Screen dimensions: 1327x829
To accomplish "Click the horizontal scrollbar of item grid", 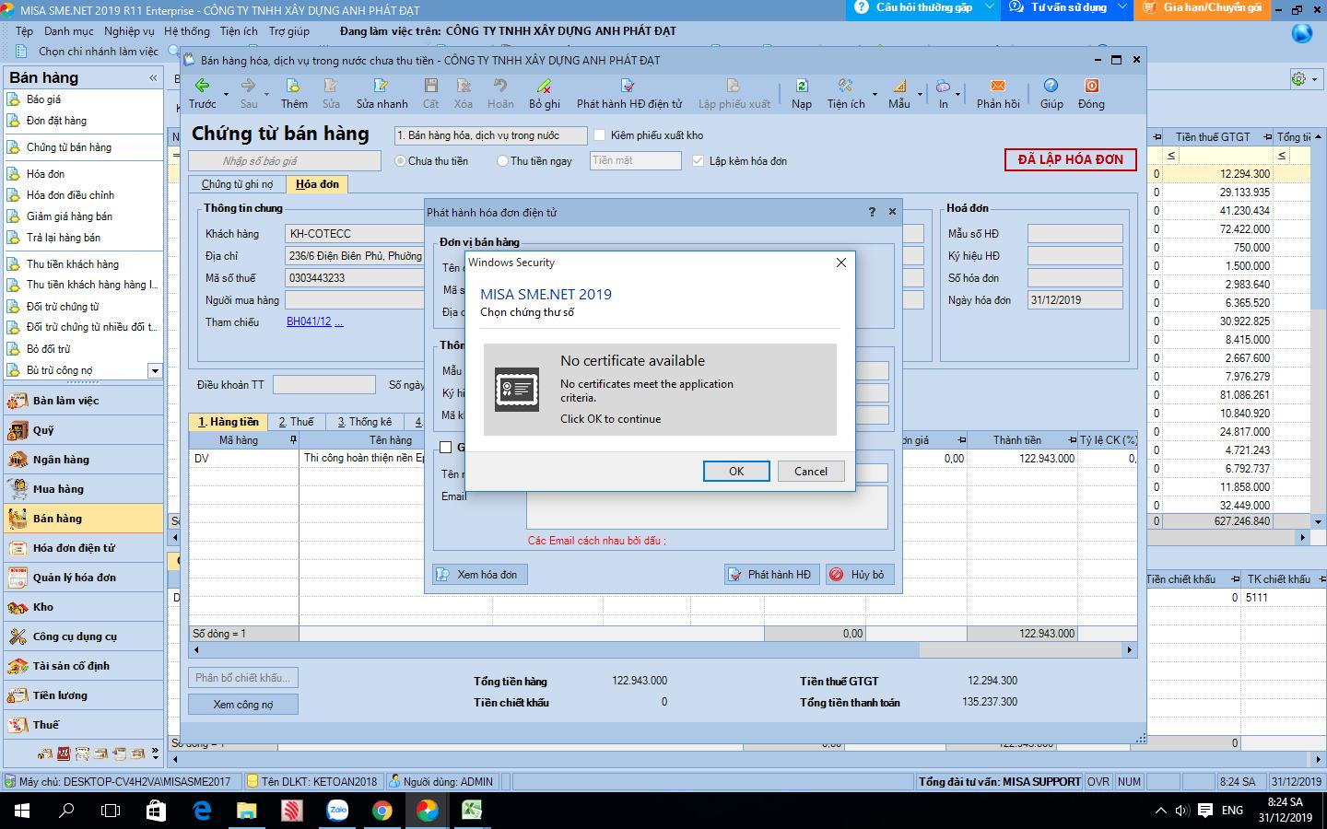I will tap(663, 650).
